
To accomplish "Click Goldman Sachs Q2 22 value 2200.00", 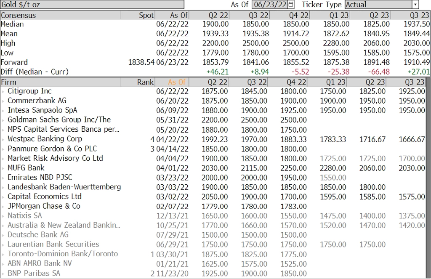I will tap(215, 120).
